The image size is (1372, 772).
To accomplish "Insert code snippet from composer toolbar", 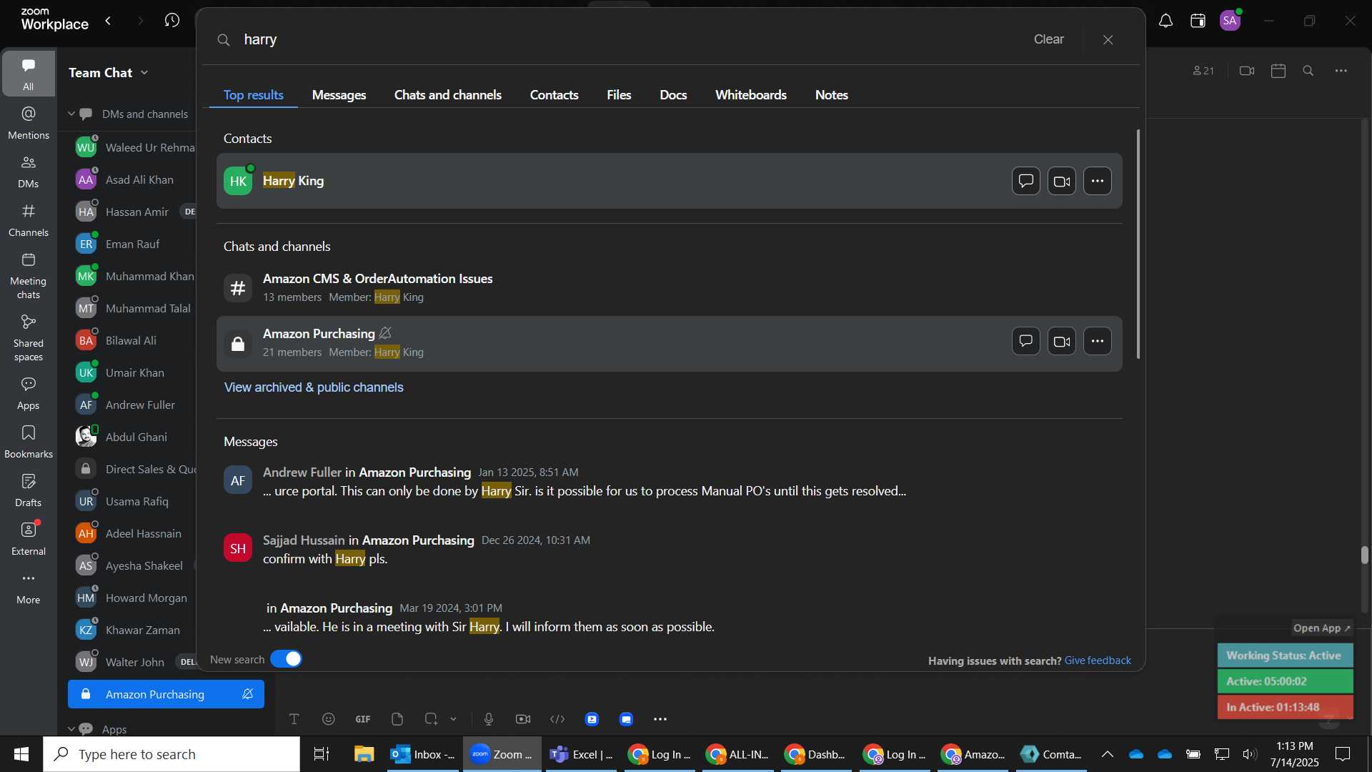I will (557, 719).
